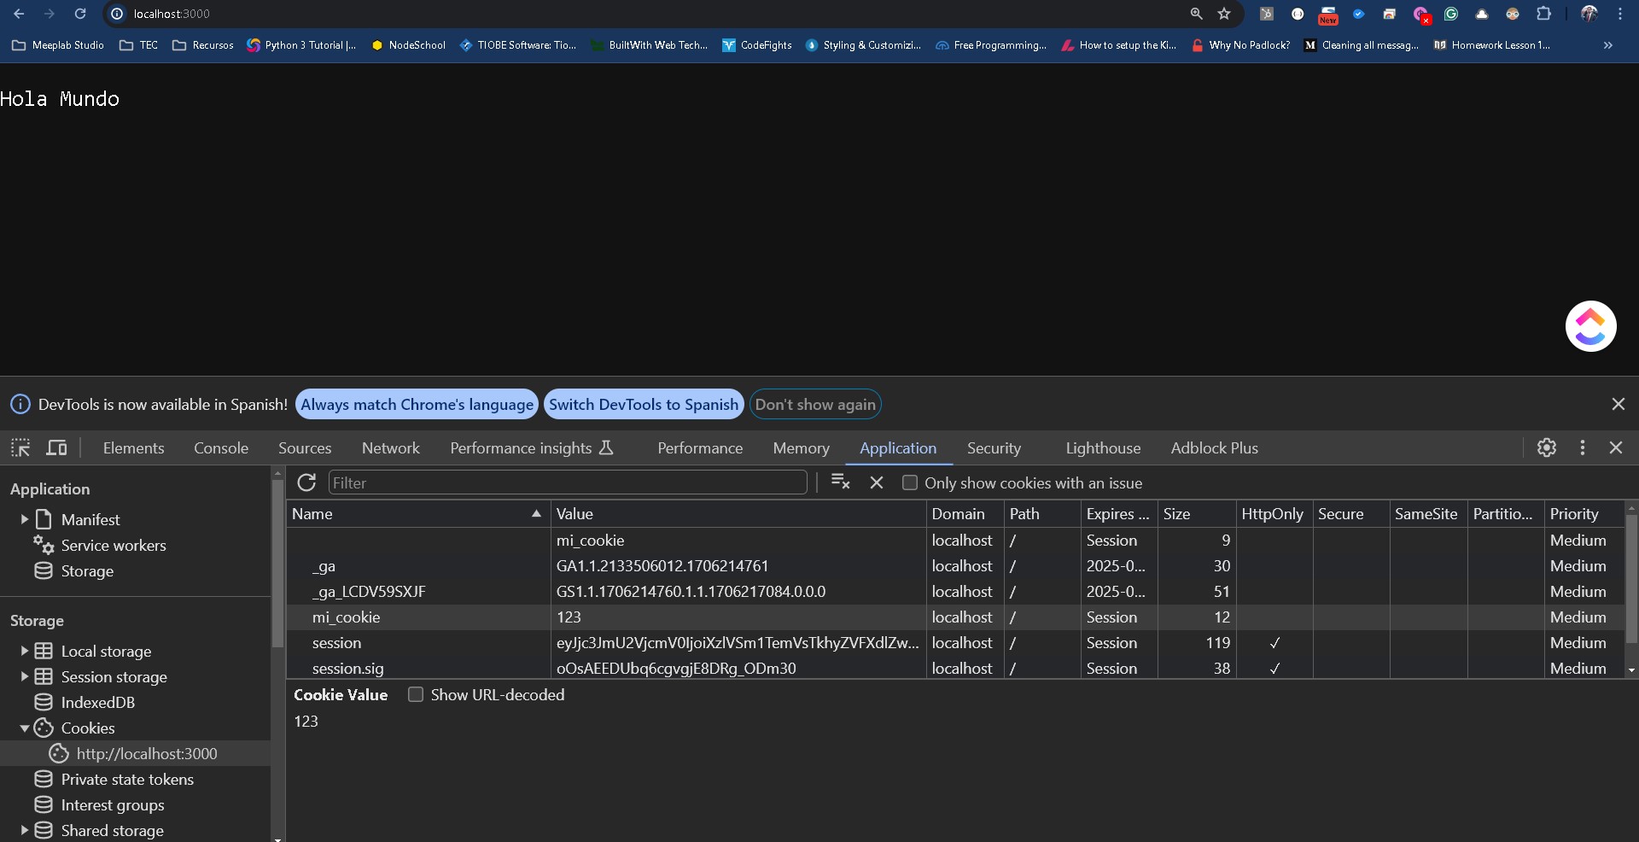Expand the Local storage tree item
The width and height of the screenshot is (1639, 842).
click(25, 651)
